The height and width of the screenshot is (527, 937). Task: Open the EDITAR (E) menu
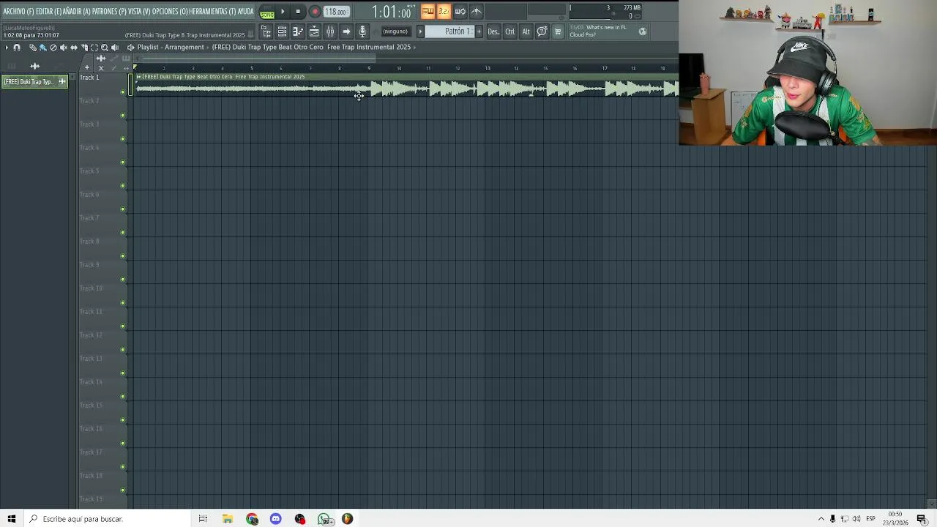[x=48, y=12]
